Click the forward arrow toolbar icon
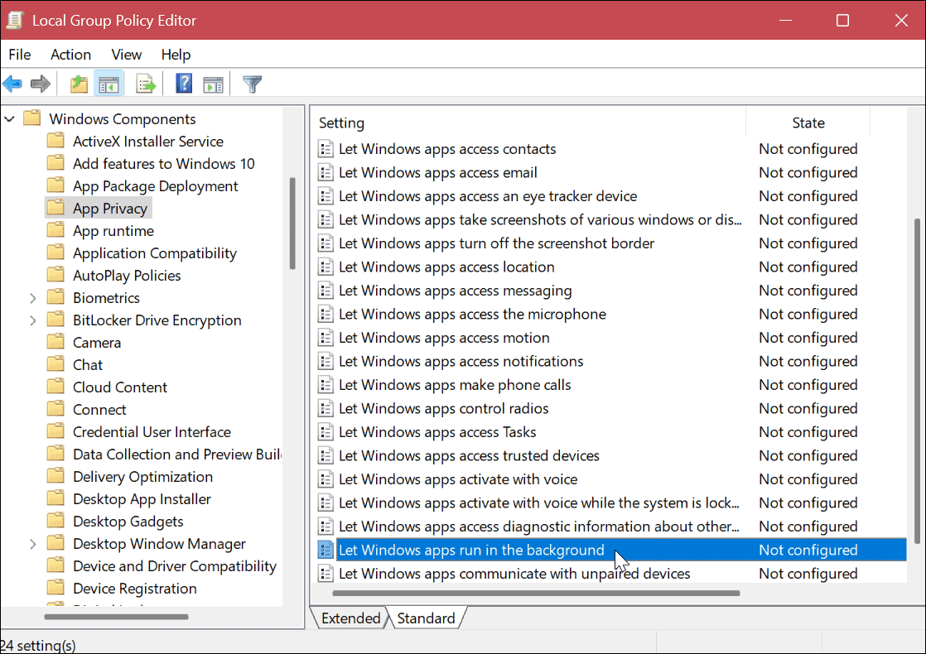This screenshot has width=926, height=654. point(40,84)
